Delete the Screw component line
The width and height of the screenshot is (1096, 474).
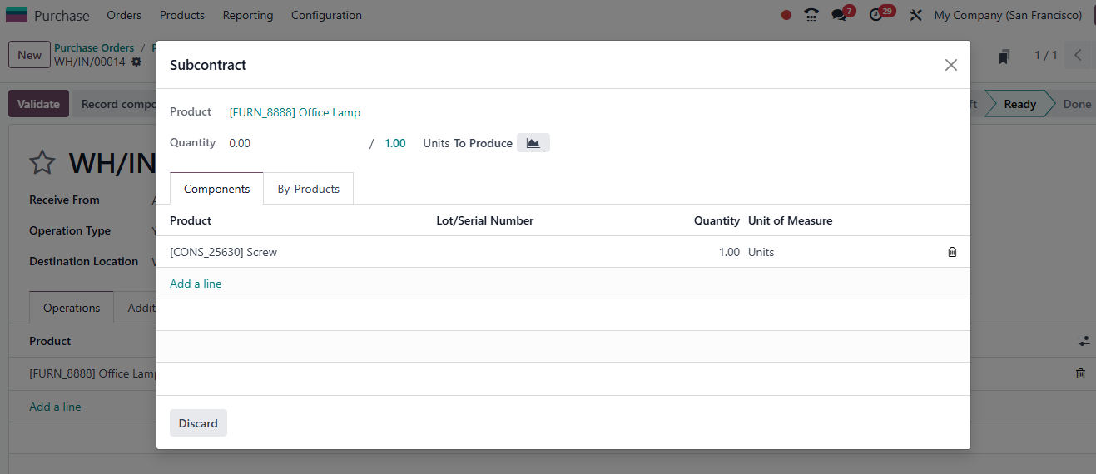tap(952, 252)
